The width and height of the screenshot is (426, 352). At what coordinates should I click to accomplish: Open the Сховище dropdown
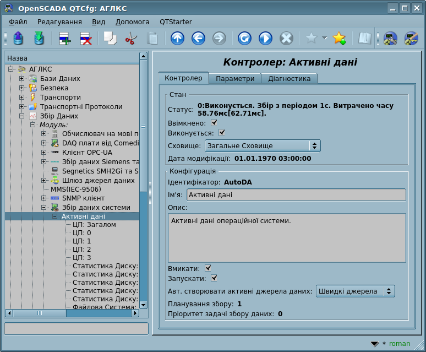(262, 146)
